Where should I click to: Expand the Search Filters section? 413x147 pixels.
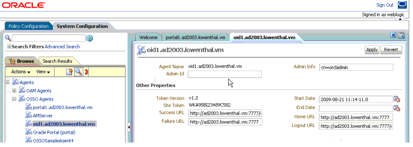(x=9, y=47)
